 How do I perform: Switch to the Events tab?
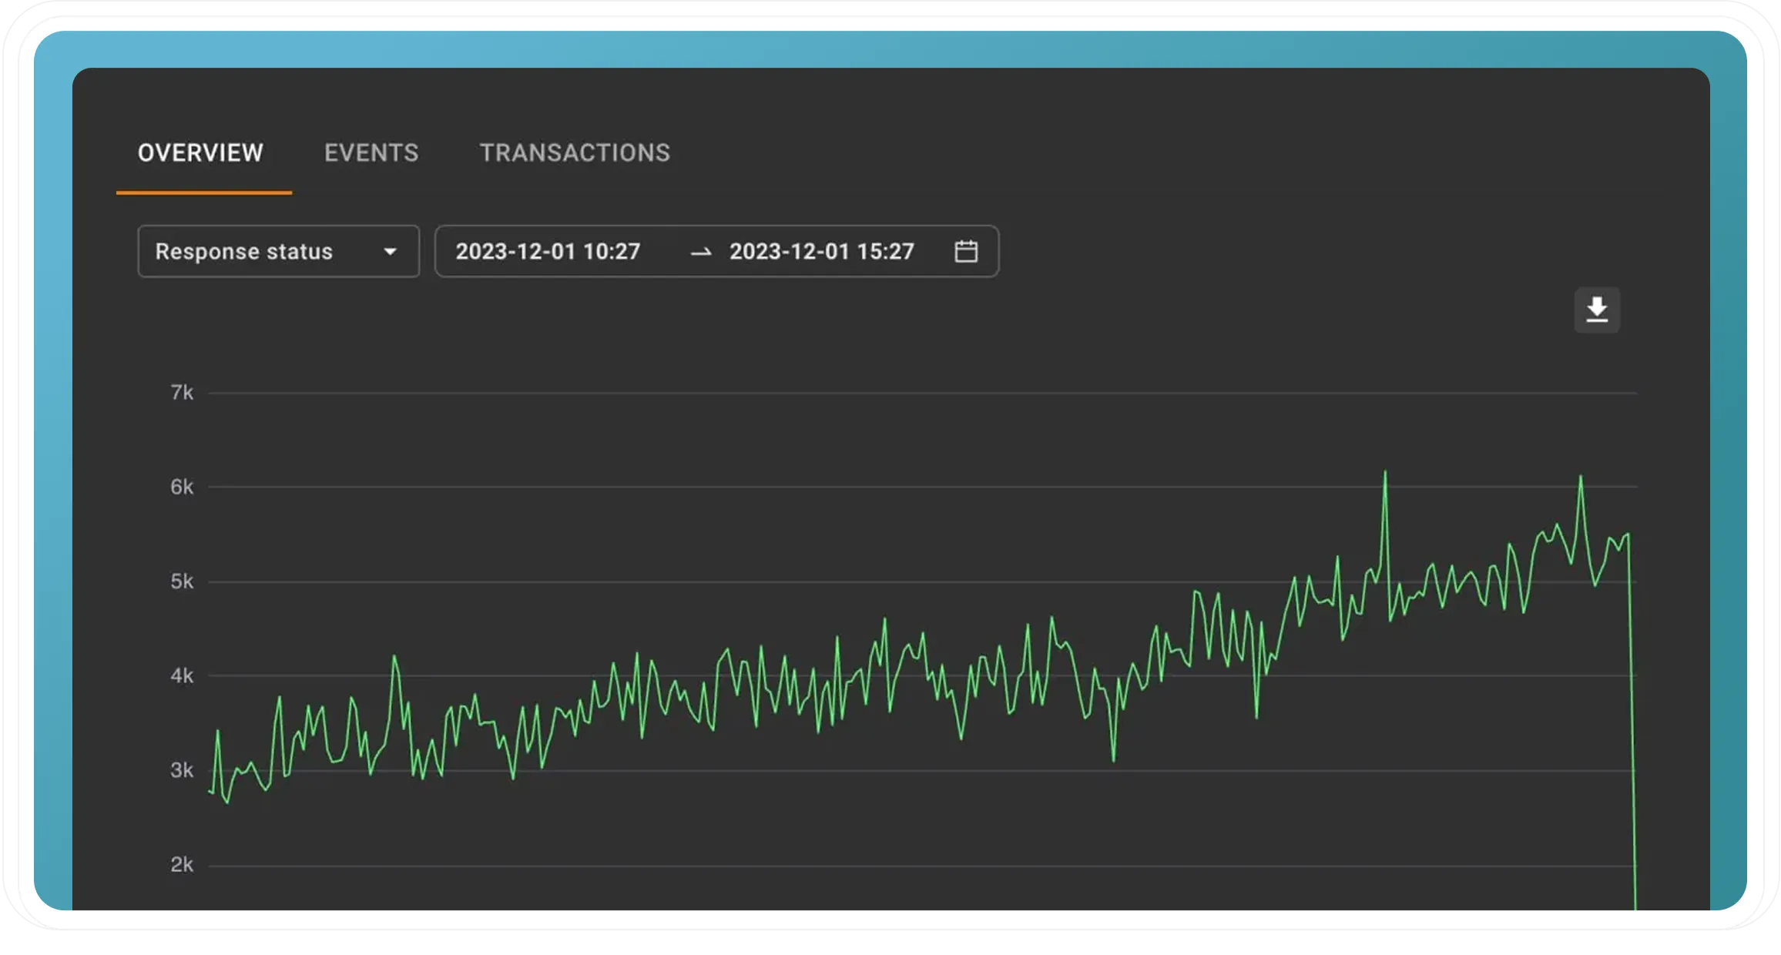(371, 153)
